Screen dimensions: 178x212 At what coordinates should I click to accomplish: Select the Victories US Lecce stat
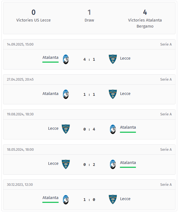[x=34, y=15]
